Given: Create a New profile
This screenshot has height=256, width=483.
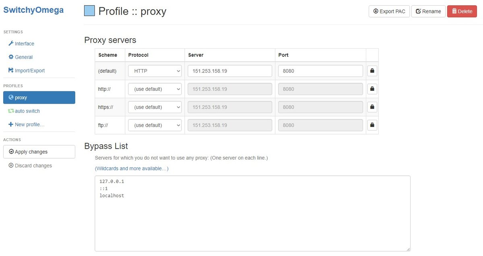Looking at the screenshot, I should coord(26,125).
